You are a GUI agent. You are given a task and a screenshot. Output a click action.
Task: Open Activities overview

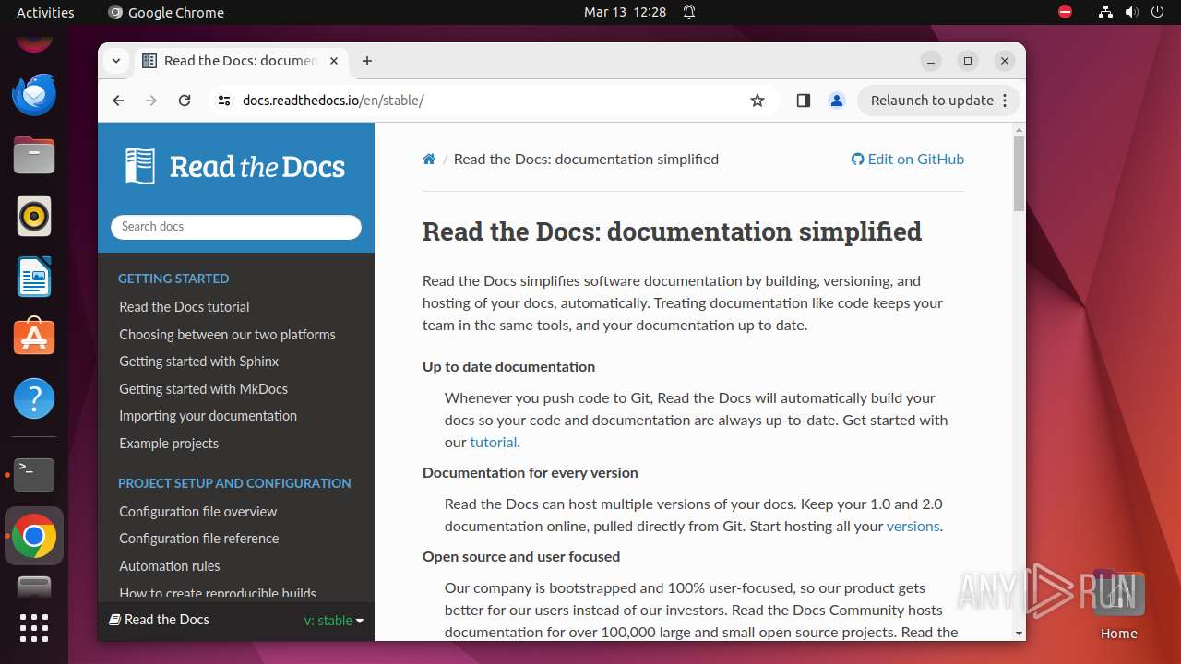click(45, 12)
